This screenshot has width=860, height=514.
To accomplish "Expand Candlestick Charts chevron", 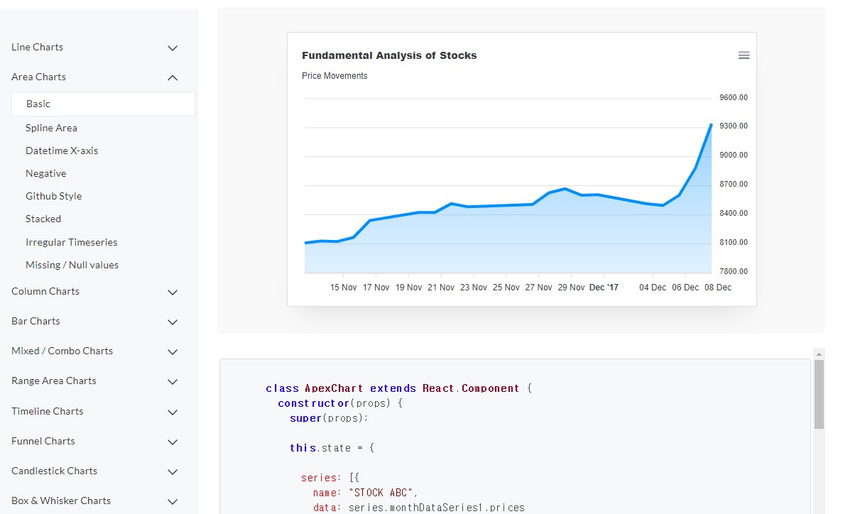I will 173,472.
